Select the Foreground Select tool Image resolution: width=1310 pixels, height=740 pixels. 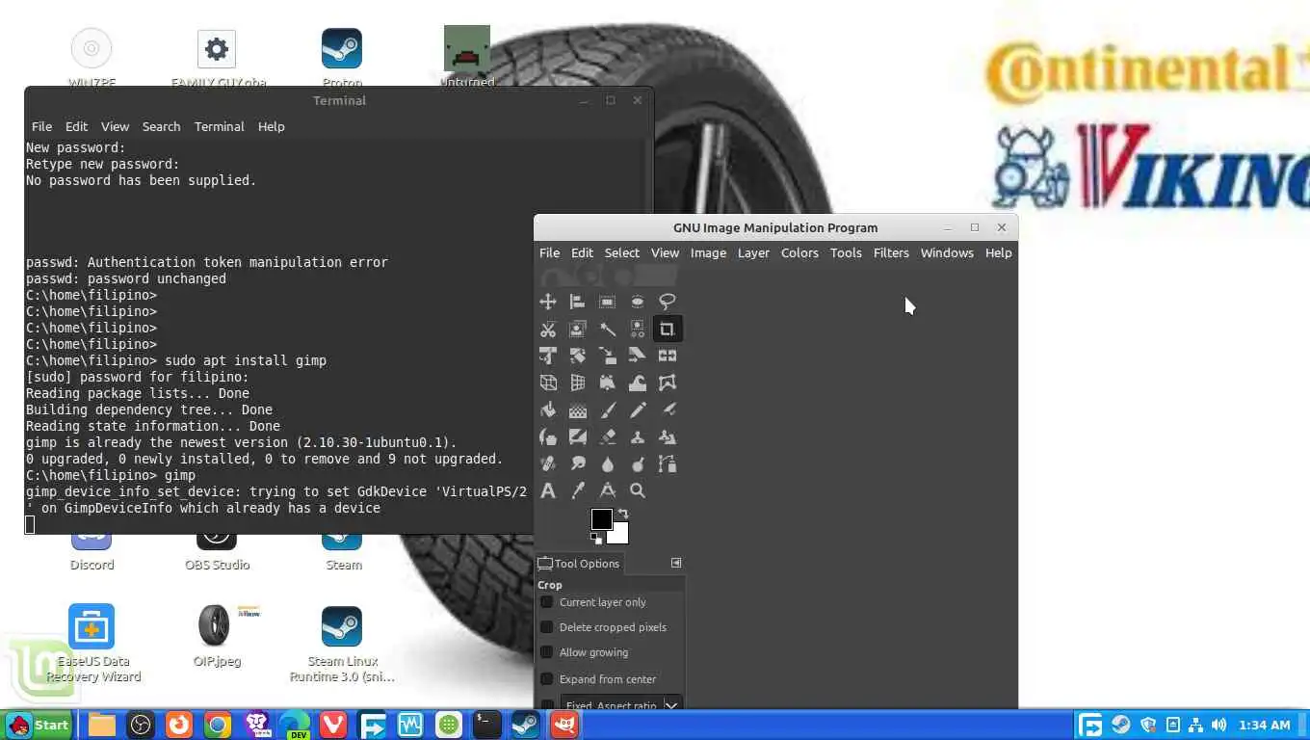pyautogui.click(x=578, y=329)
